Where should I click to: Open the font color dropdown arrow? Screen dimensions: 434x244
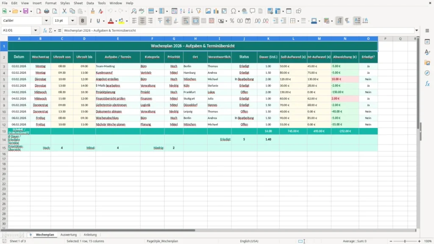pos(116,21)
